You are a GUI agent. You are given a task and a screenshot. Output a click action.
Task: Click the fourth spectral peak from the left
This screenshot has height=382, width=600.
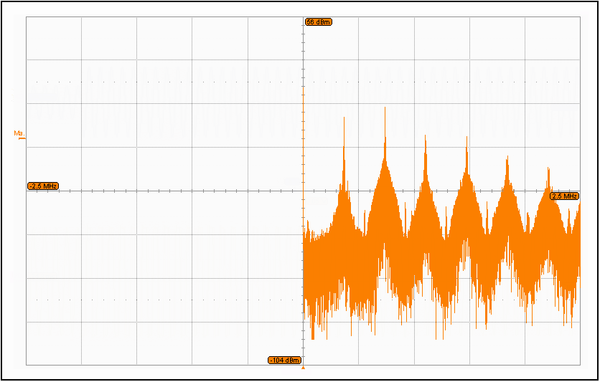(467, 138)
